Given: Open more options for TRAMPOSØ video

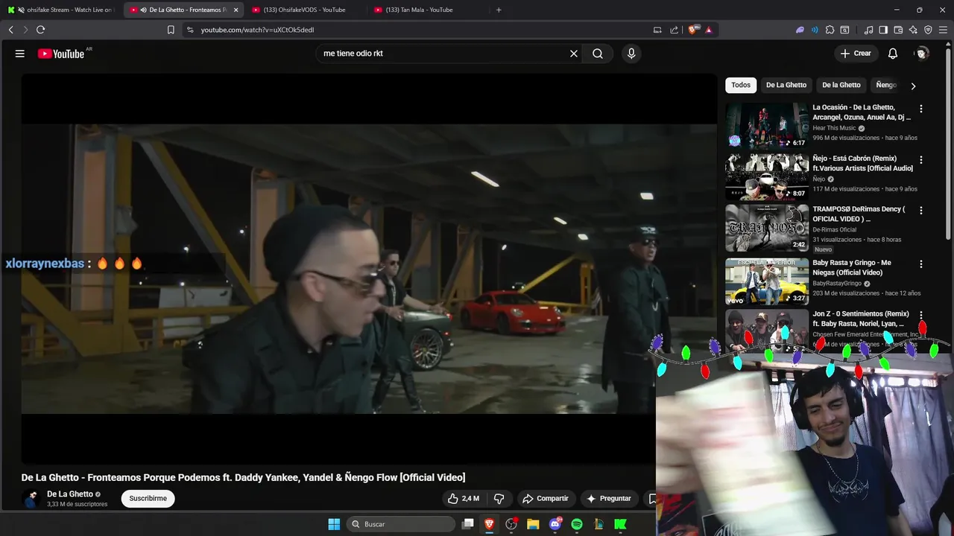Looking at the screenshot, I should pos(921,211).
